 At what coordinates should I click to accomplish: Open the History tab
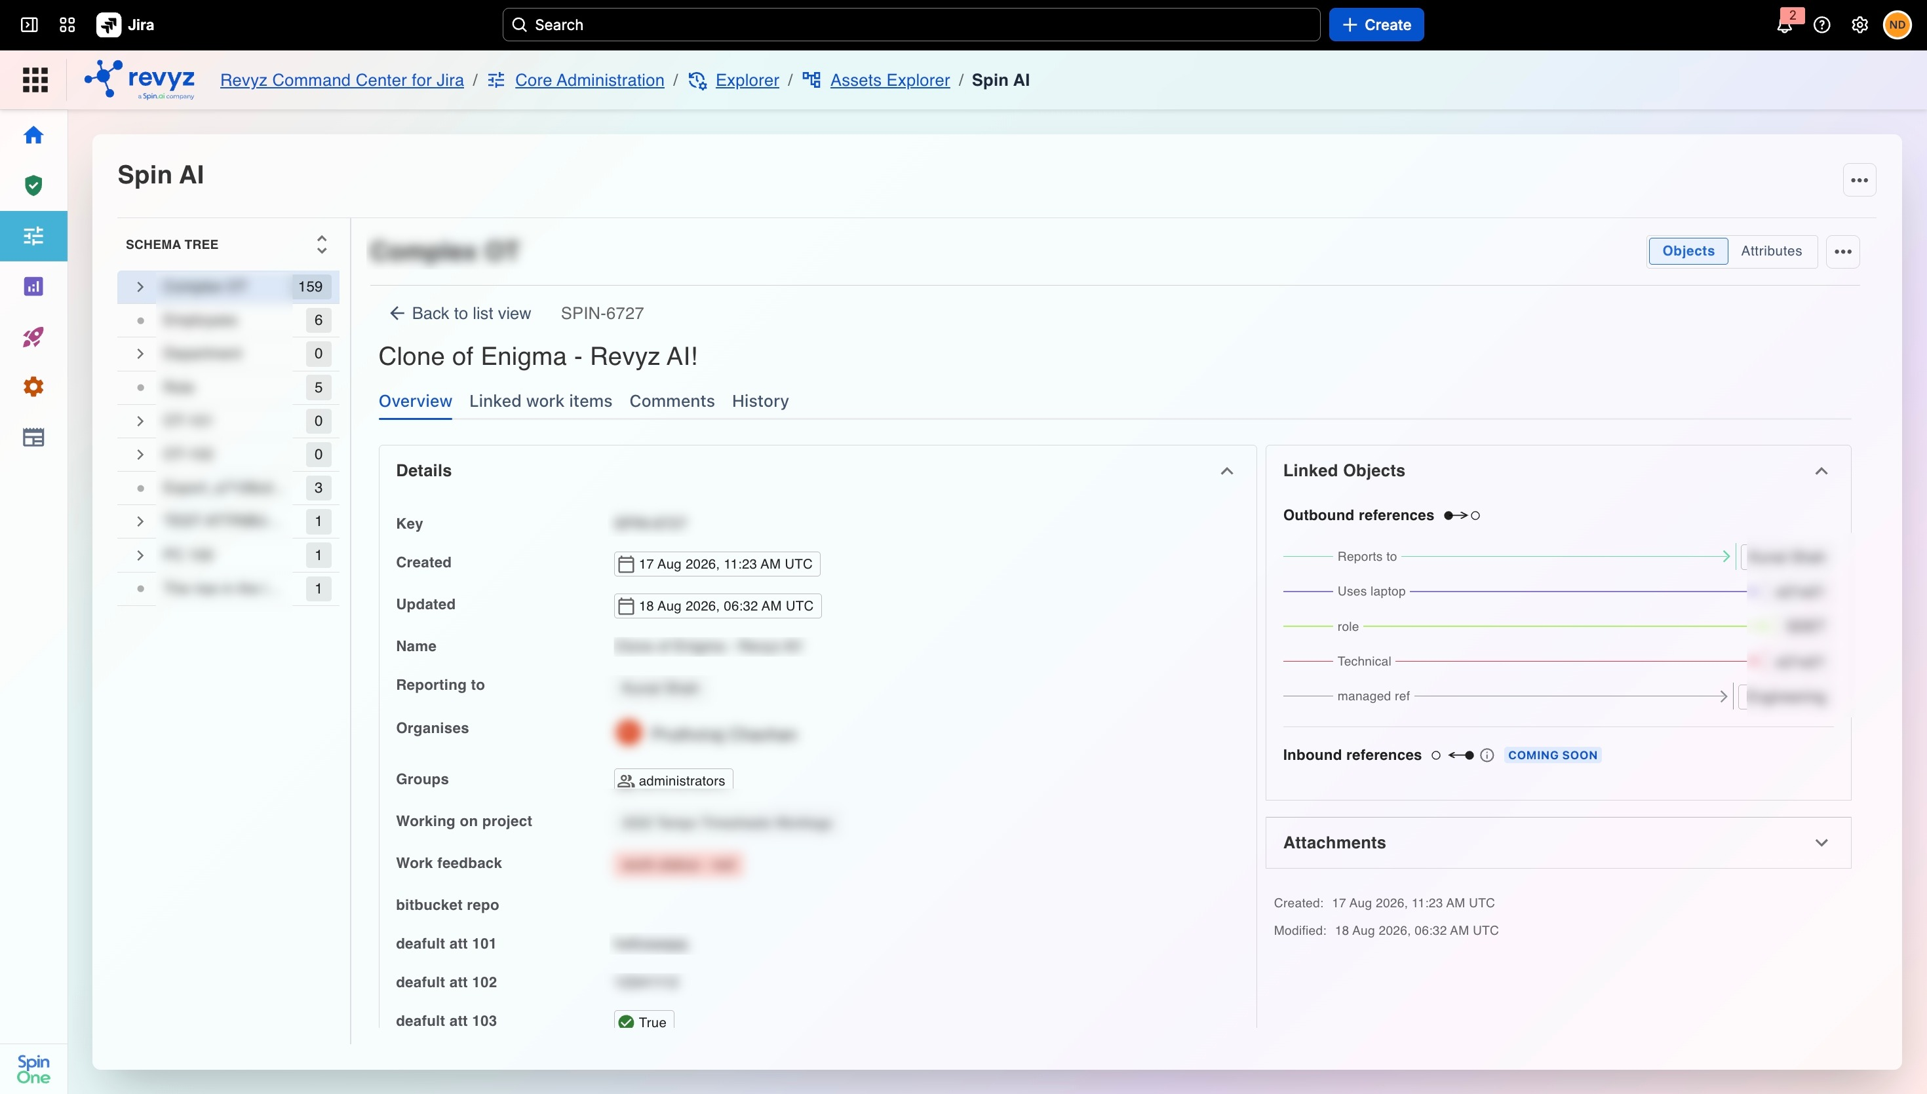760,401
